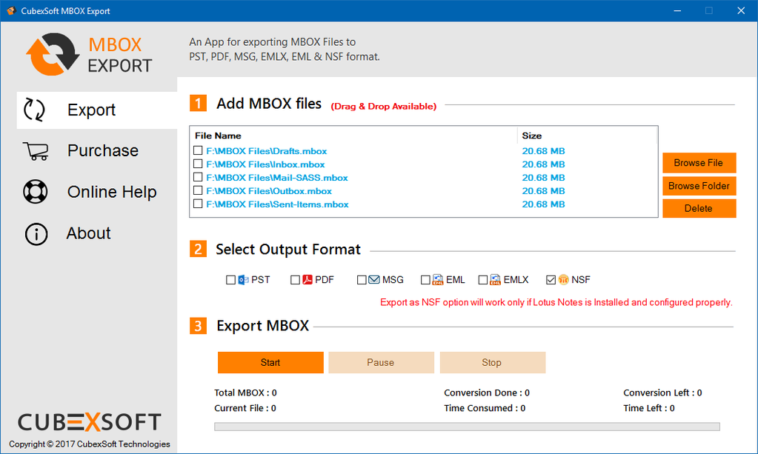Click the export progress bar
The image size is (758, 454).
pos(467,427)
